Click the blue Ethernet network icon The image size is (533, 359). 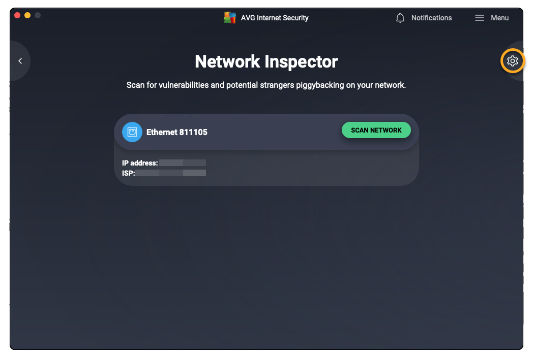click(x=132, y=132)
